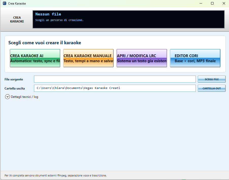The height and width of the screenshot is (180, 229).
Task: Click the CARTELLA OUT button
Action: point(212,88)
